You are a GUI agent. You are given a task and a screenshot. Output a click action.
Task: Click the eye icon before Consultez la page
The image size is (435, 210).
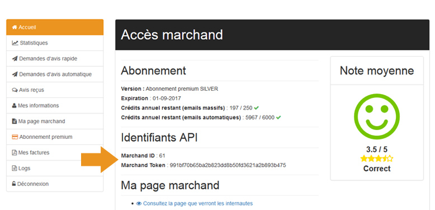(x=139, y=204)
